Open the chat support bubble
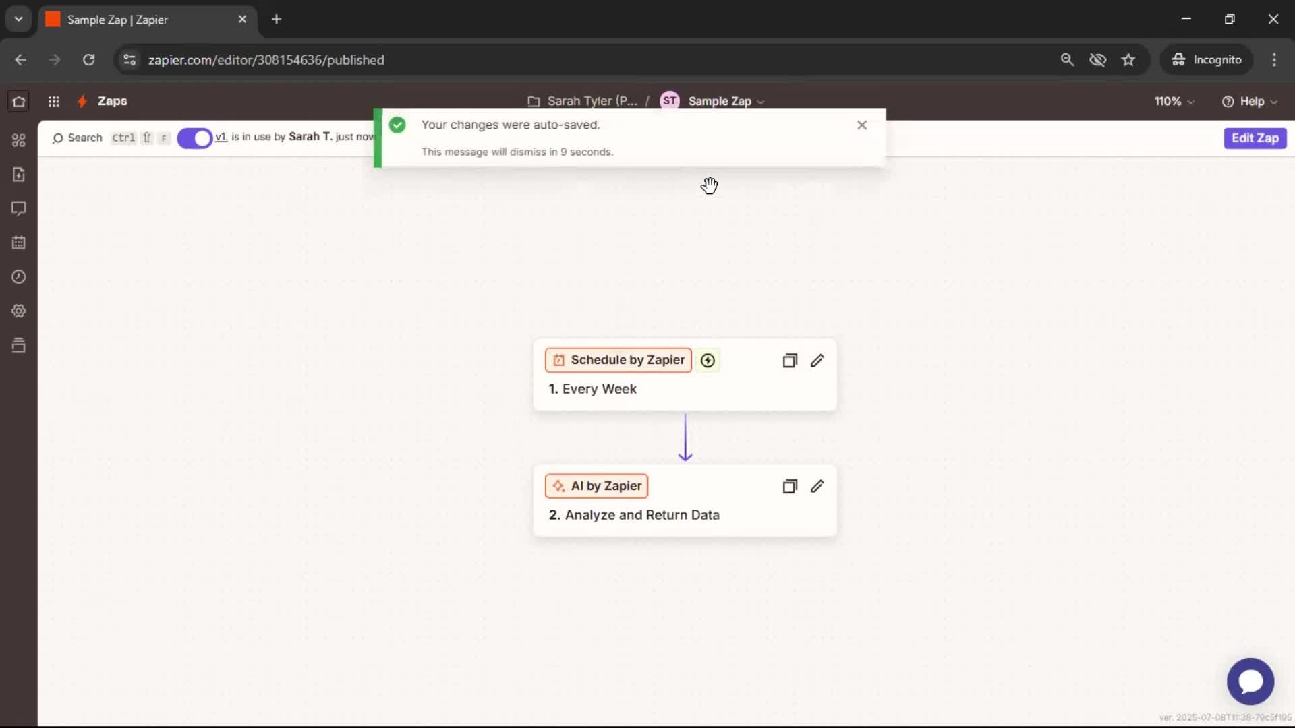Viewport: 1295px width, 728px height. (1250, 681)
